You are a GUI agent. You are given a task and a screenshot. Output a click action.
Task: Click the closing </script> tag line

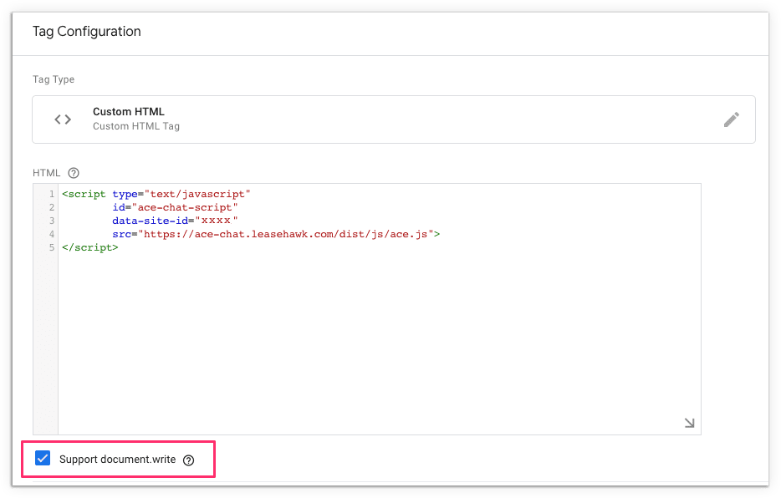[x=90, y=247]
